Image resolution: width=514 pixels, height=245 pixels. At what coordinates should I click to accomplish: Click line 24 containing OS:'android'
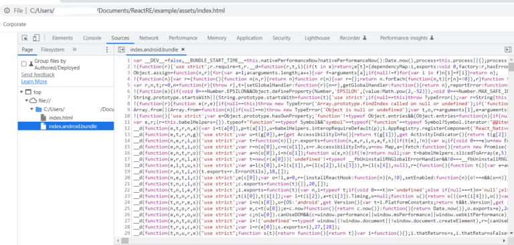click(321, 202)
